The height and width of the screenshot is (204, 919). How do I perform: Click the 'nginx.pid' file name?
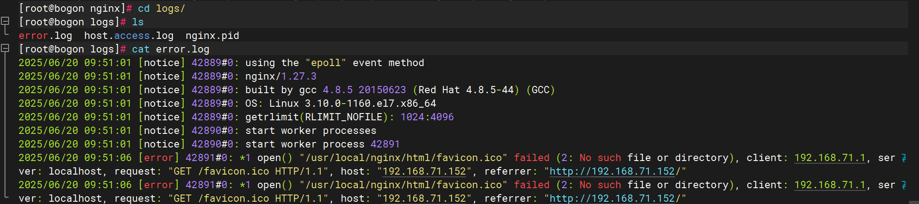tap(212, 36)
